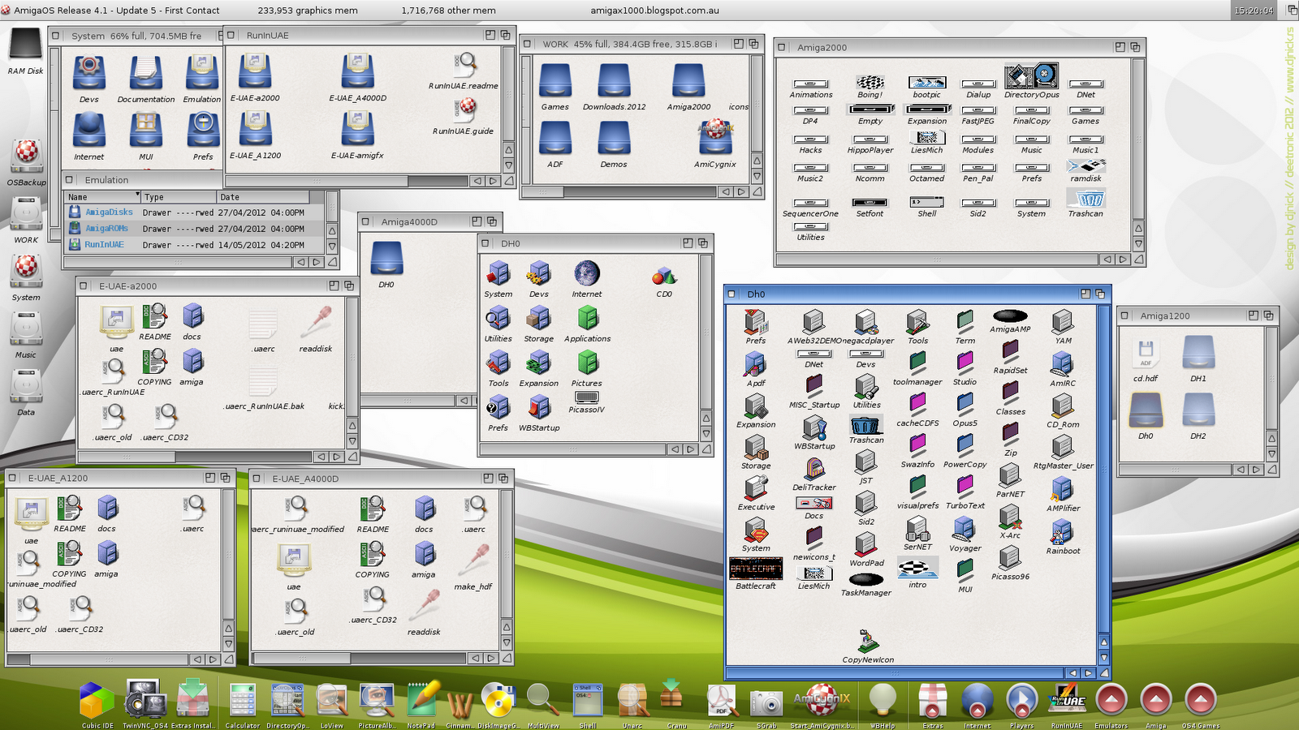The width and height of the screenshot is (1299, 730).
Task: Select the AmigaROMs row in Emulation list
Action: 194,229
